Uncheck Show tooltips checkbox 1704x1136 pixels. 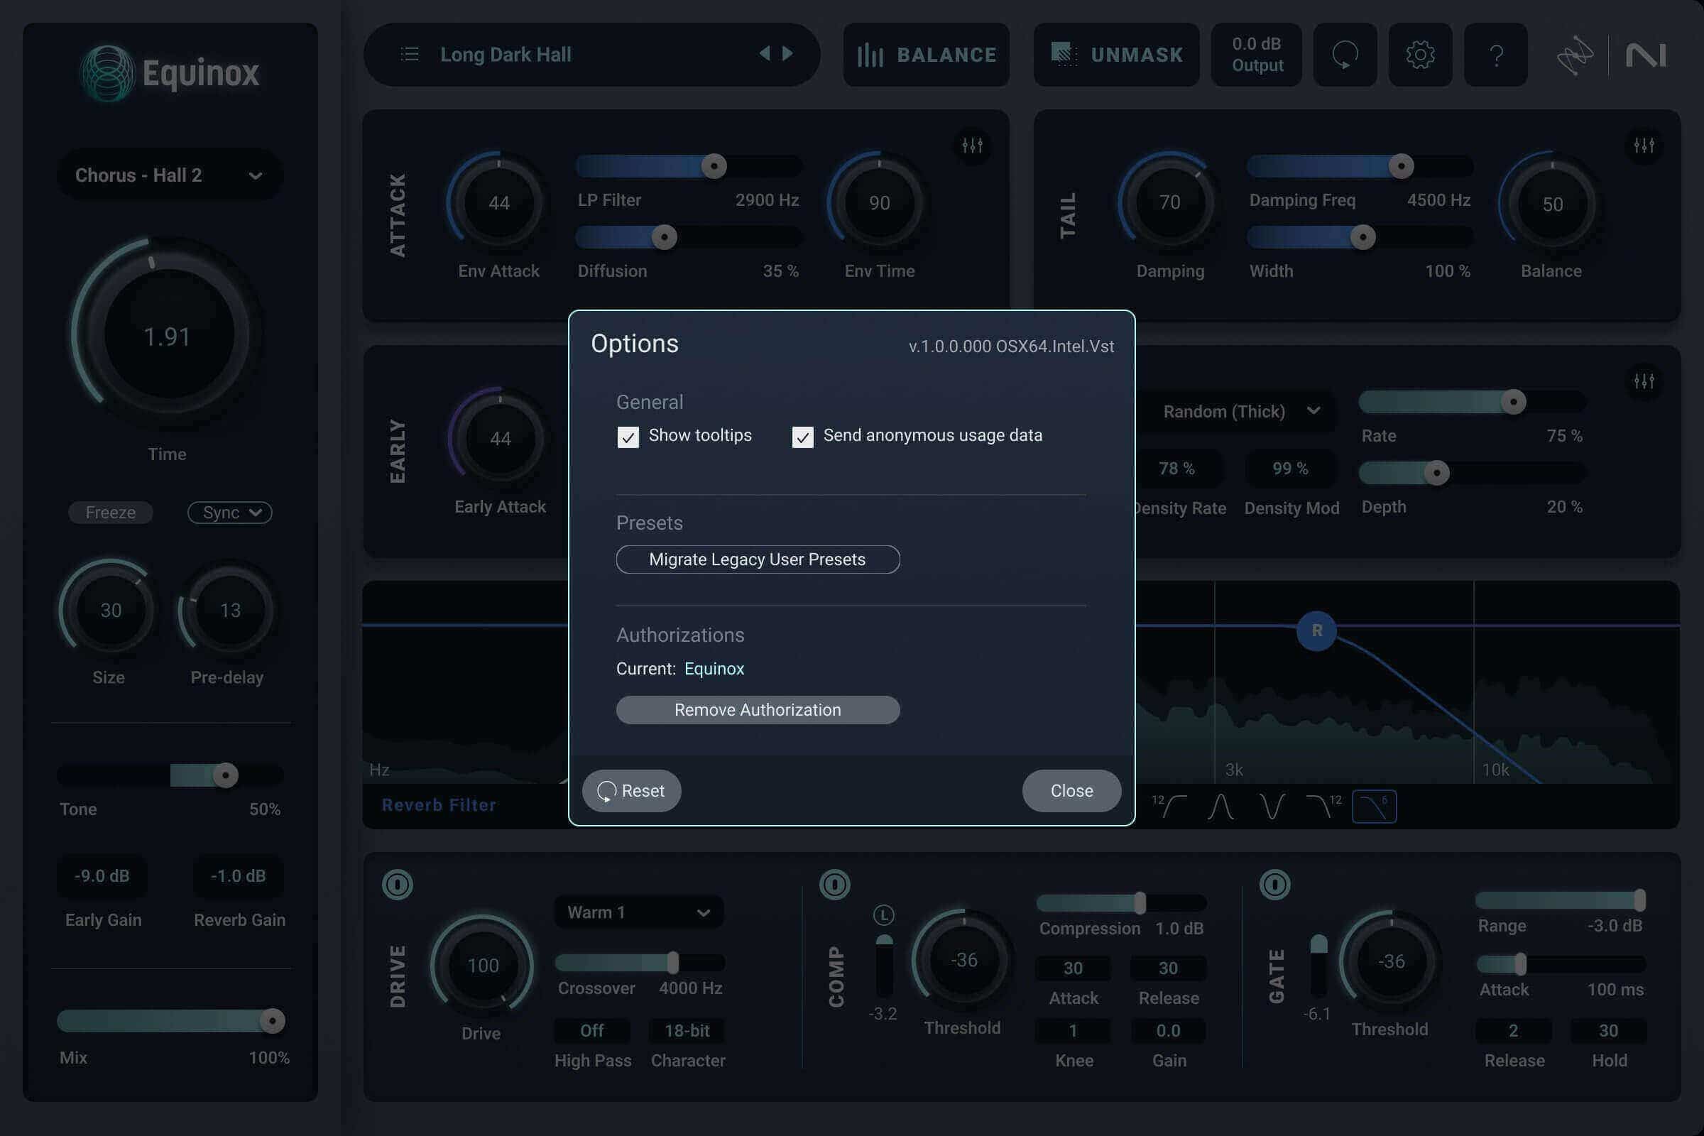tap(628, 437)
